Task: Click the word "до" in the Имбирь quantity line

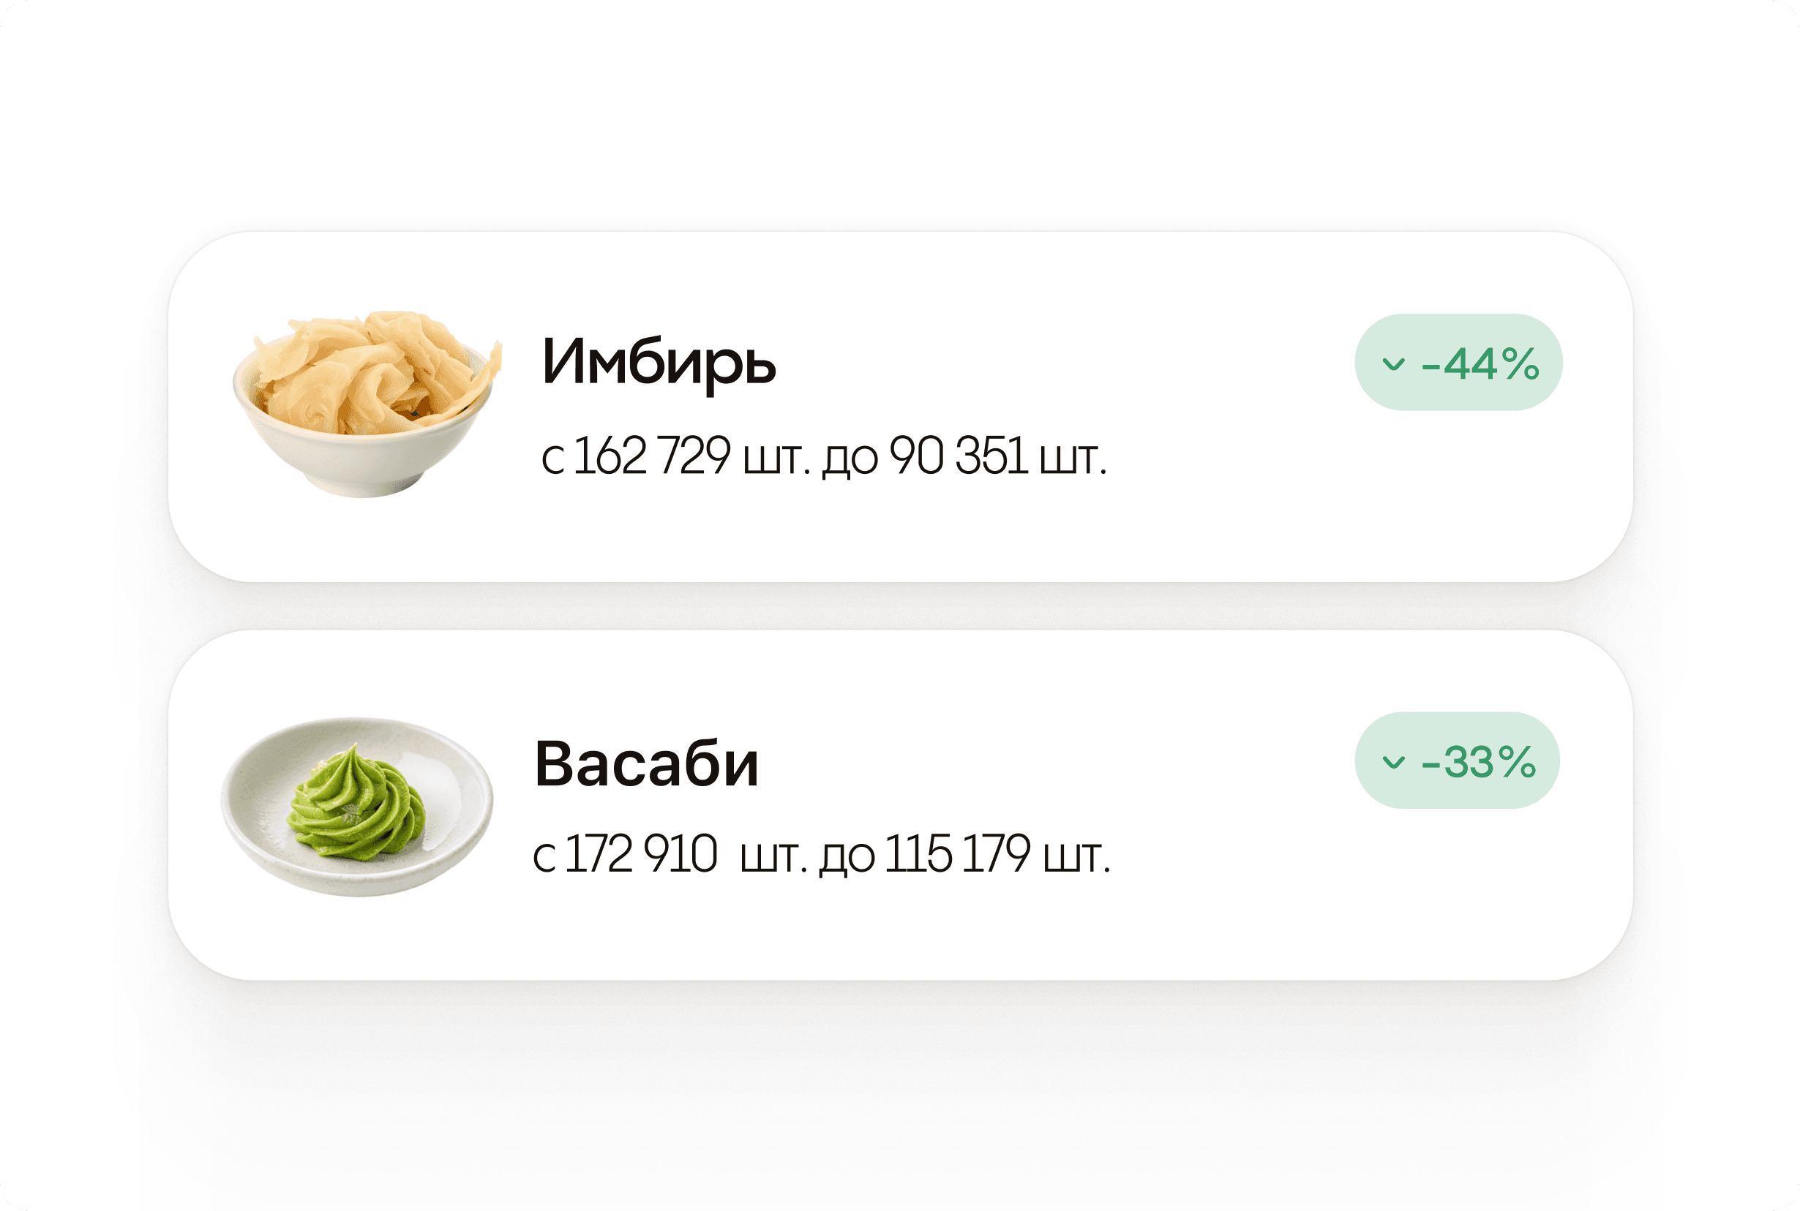Action: (x=850, y=458)
